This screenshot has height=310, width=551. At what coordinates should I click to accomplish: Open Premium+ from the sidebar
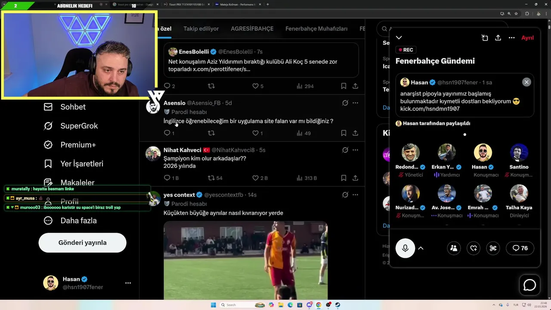point(70,145)
